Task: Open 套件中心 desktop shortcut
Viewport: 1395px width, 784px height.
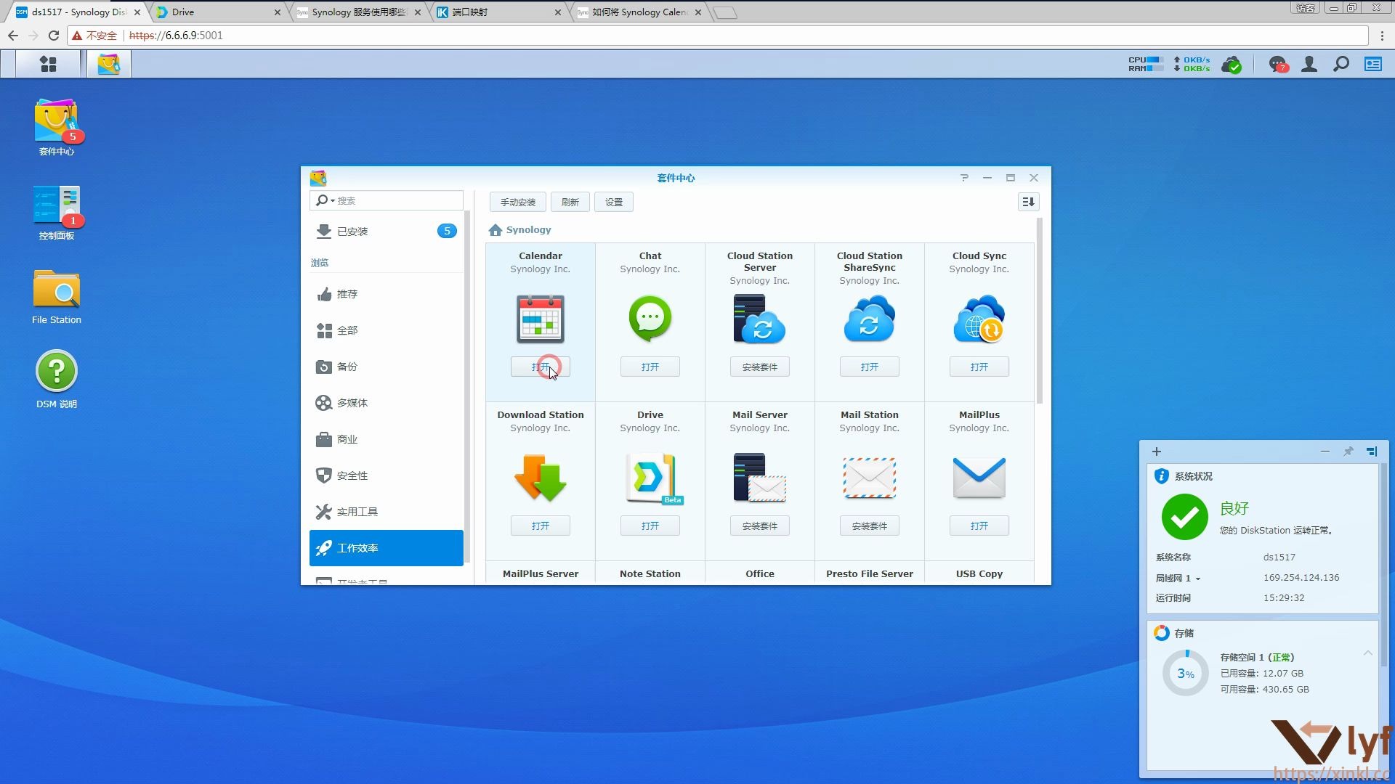Action: tap(57, 127)
